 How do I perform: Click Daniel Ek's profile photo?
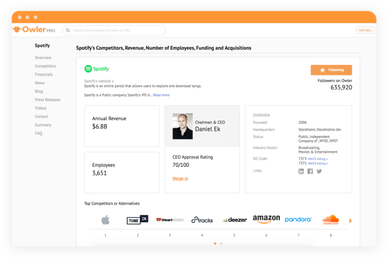point(183,126)
